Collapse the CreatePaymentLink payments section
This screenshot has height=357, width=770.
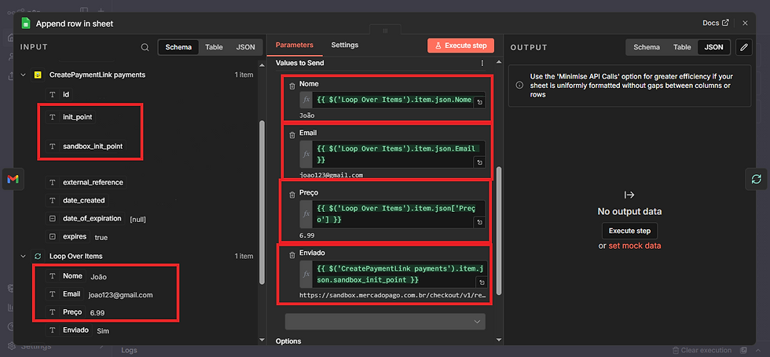click(23, 75)
